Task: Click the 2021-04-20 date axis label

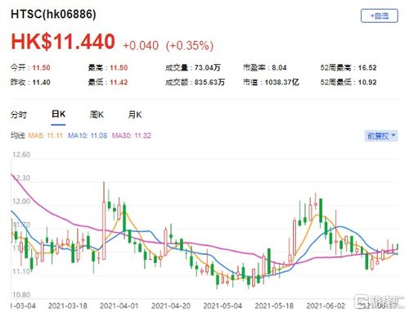Action: click(x=171, y=306)
